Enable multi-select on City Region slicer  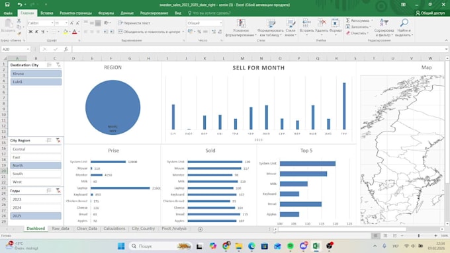coord(50,141)
